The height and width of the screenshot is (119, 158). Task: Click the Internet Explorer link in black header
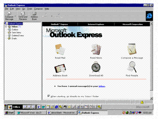point(96,24)
